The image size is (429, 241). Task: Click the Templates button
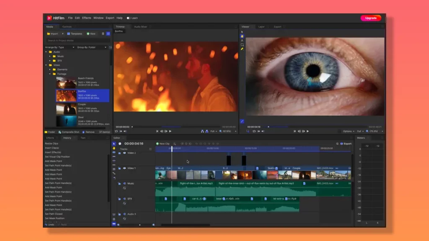(75, 33)
